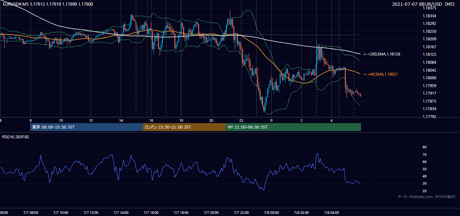Click hour label 4 under the candlestick chart
The image size is (460, 216).
pyautogui.click(x=332, y=121)
